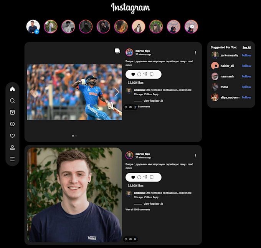Open the portrait photo of the man in the Vans shirt
Viewport: 261px width, 248px height.
coord(74,195)
